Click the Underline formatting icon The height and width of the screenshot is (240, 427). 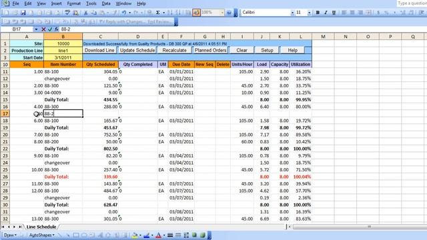334,13
